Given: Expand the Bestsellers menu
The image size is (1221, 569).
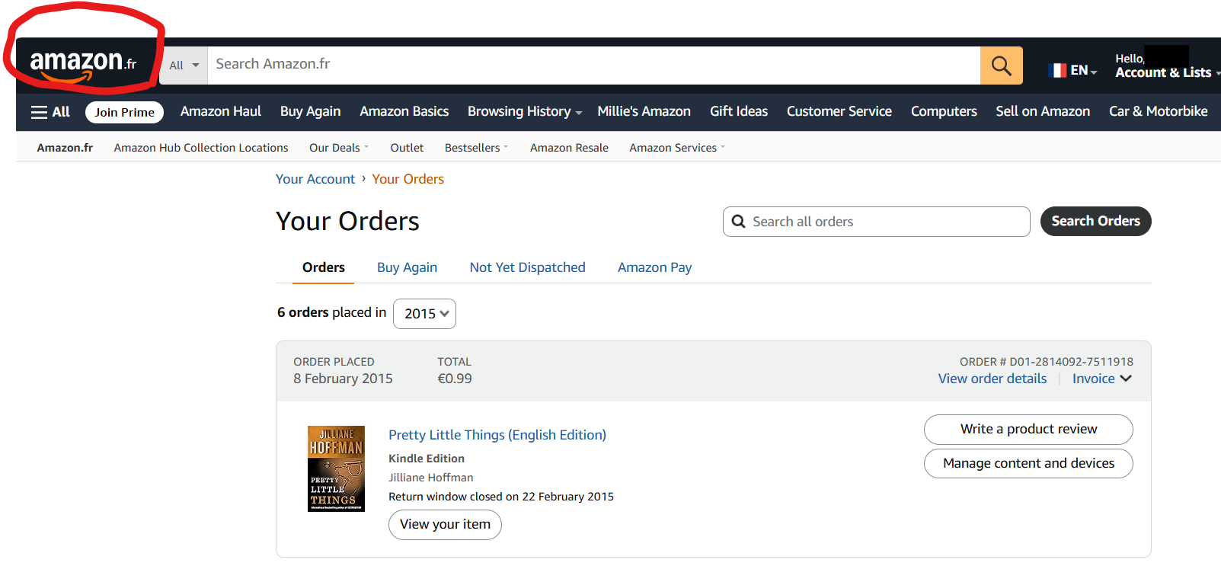Looking at the screenshot, I should tap(476, 148).
